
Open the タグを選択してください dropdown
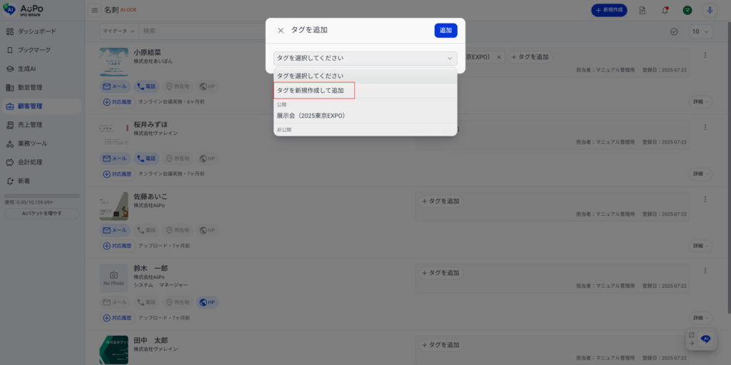[365, 59]
